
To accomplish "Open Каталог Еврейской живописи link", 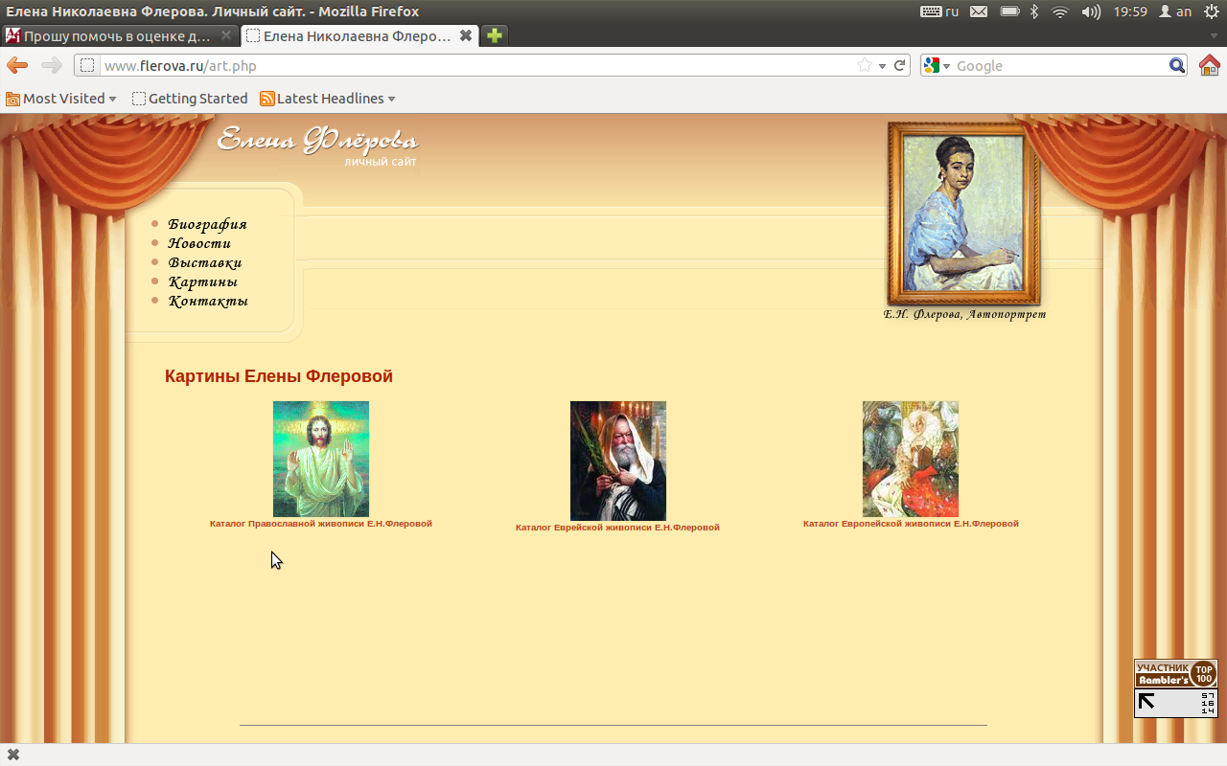I will (617, 528).
